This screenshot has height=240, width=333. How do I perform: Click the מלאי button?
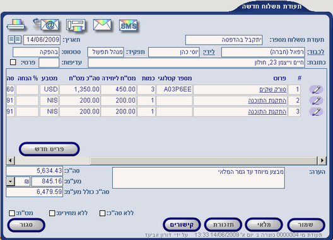[264, 225]
